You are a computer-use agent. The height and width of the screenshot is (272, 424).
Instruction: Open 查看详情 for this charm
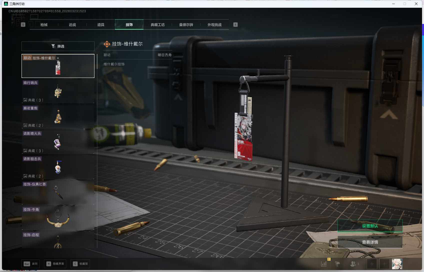point(370,242)
